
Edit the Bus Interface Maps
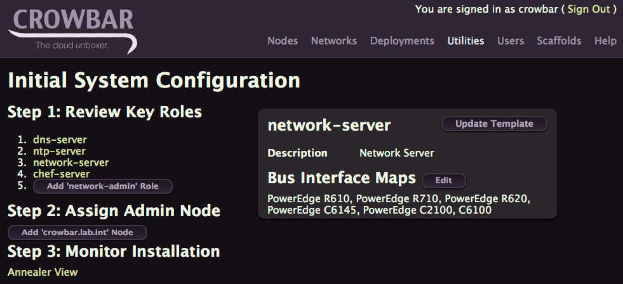coord(443,181)
